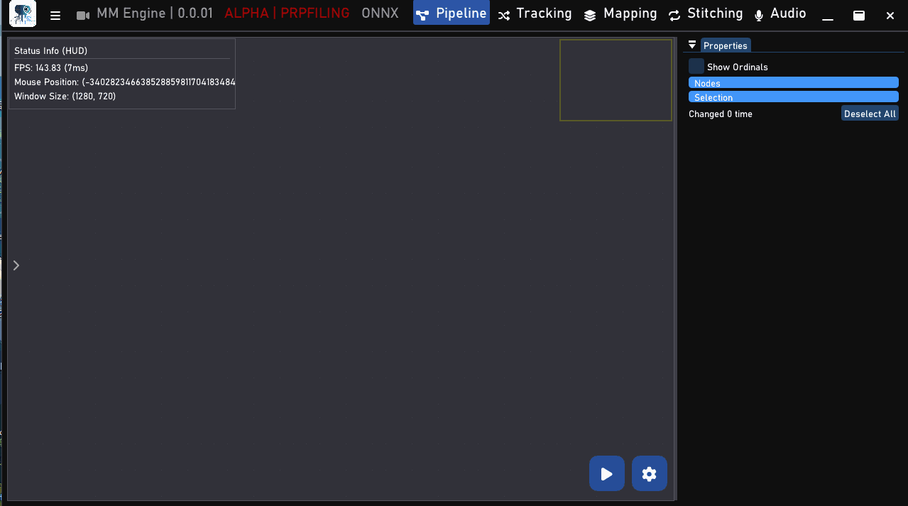Image resolution: width=908 pixels, height=506 pixels.
Task: Click the camera icon beside MM Engine title
Action: coord(82,13)
